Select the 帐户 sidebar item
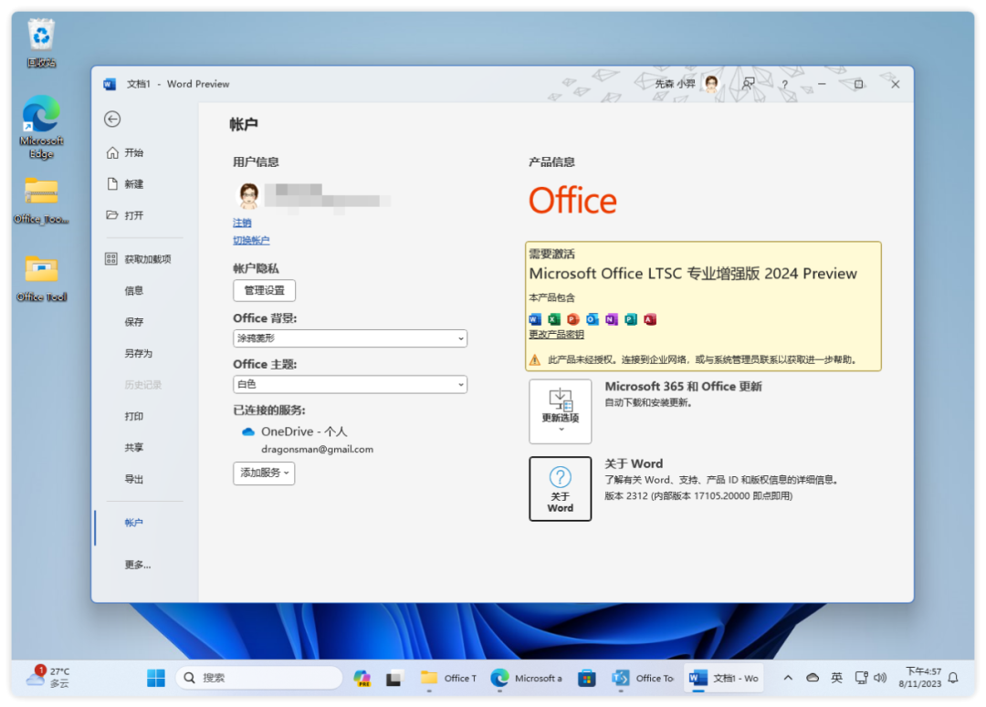Image resolution: width=986 pixels, height=707 pixels. (134, 523)
